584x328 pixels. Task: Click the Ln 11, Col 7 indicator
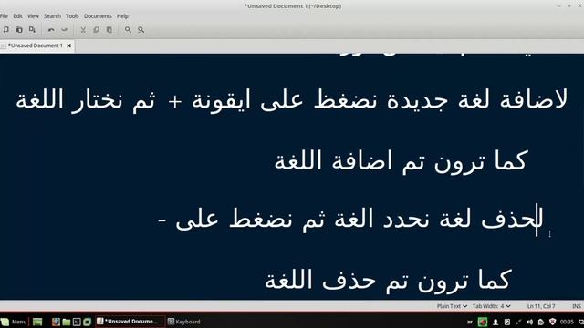(541, 306)
